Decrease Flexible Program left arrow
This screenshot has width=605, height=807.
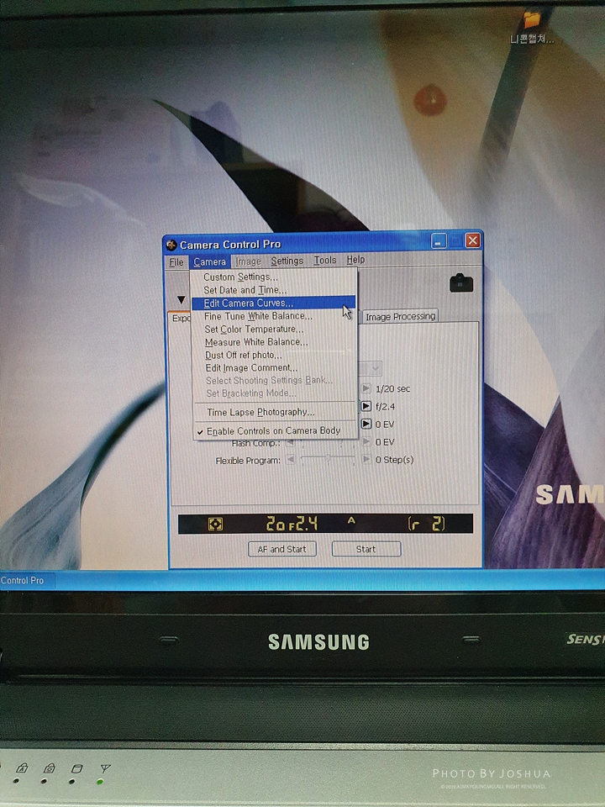click(x=291, y=460)
